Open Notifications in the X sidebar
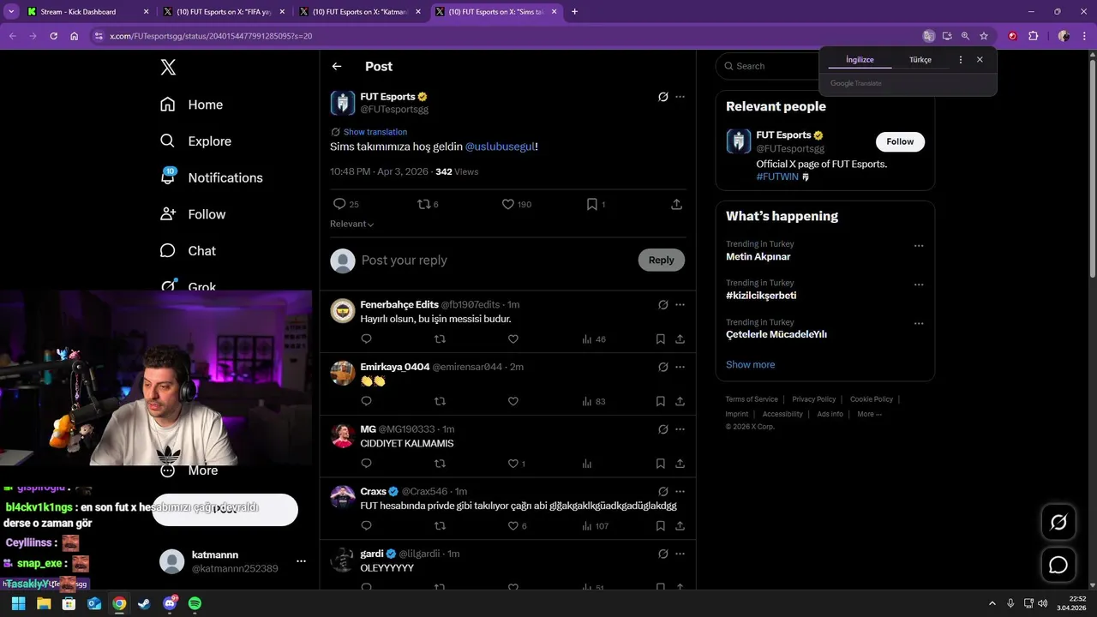This screenshot has width=1097, height=617. click(211, 177)
